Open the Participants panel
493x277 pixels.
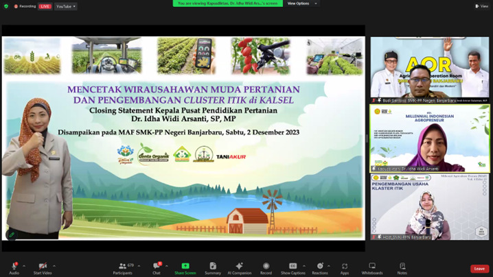pyautogui.click(x=122, y=266)
